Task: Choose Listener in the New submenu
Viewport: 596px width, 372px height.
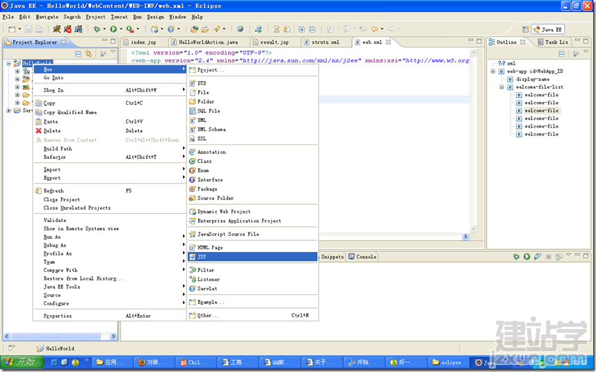Action: pos(252,280)
